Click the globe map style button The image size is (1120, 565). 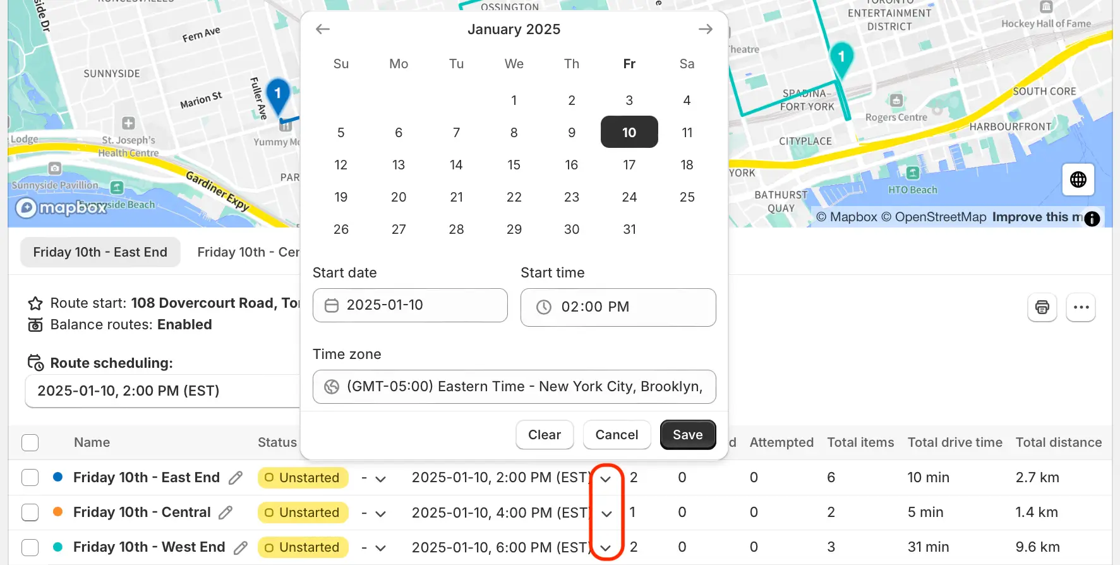click(x=1078, y=179)
